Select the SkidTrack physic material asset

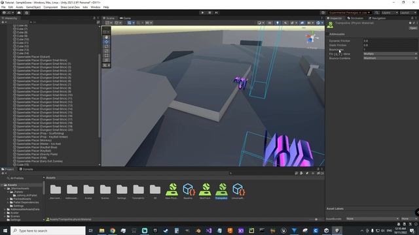tap(205, 191)
